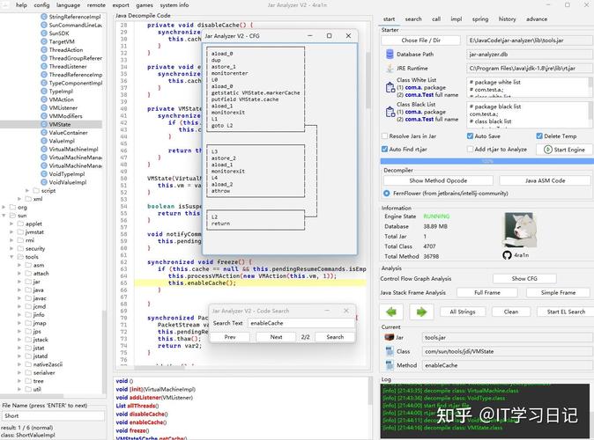Viewport: 594px width, 440px height.
Task: Click Next in Code Search dialog
Action: tap(276, 337)
